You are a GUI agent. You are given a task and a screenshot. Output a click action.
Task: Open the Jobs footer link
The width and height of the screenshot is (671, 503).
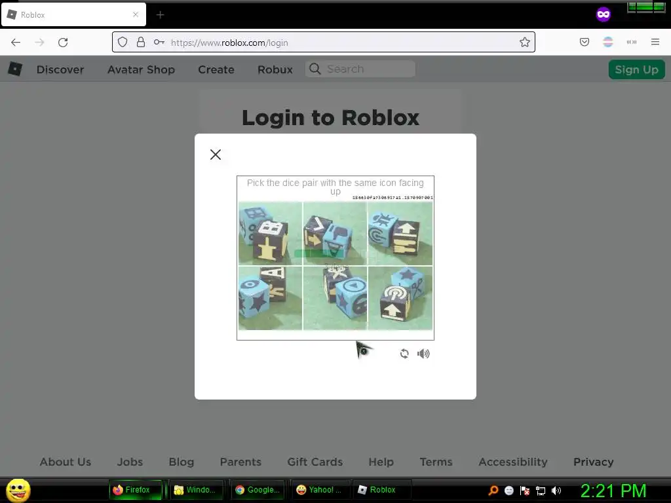(130, 462)
